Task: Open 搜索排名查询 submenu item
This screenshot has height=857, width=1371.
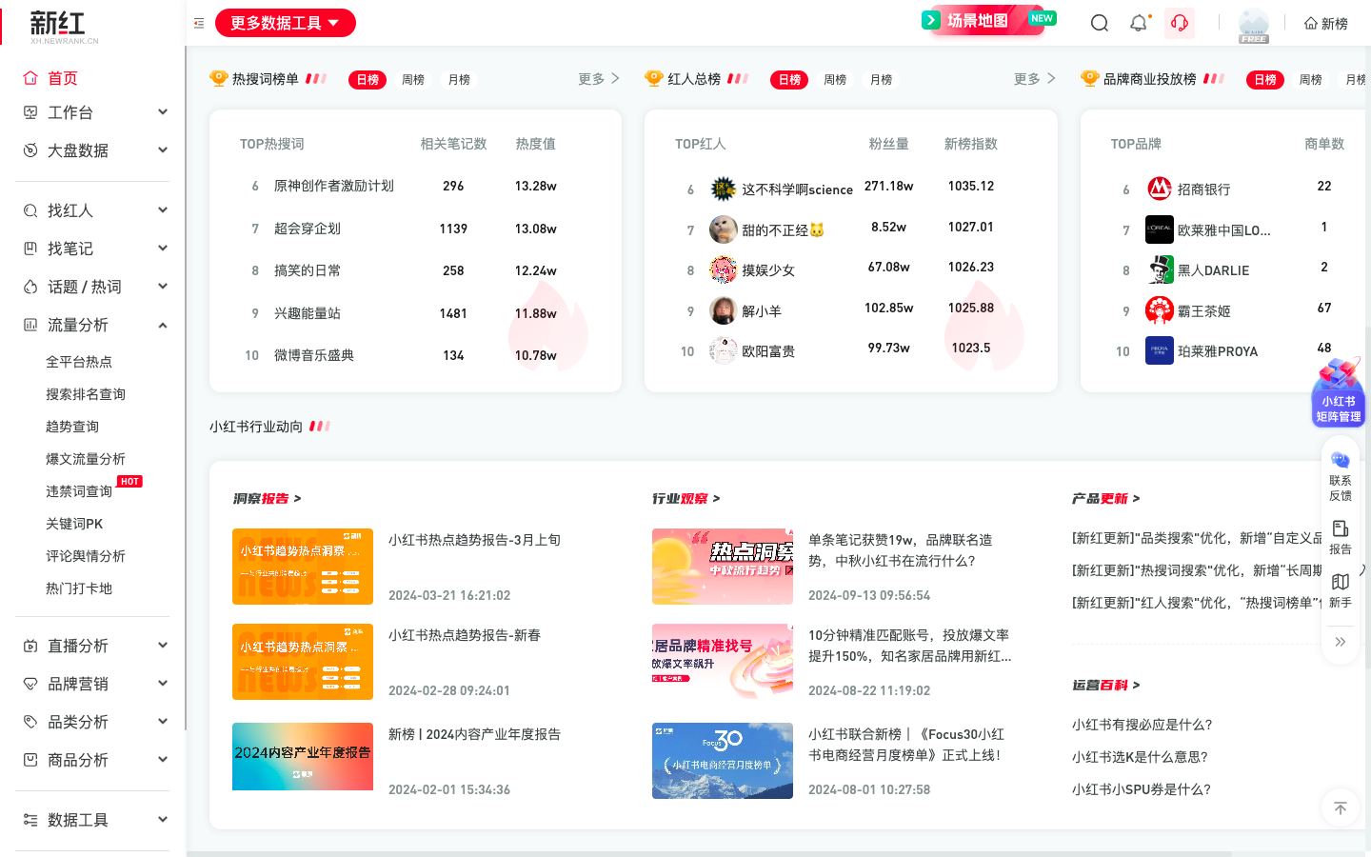Action: pos(86,394)
